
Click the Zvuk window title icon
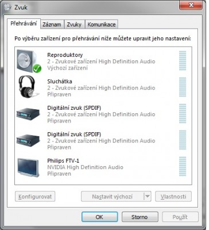point(7,7)
